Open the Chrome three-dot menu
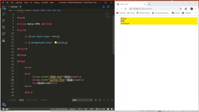This screenshot has height=112, width=199. click(x=196, y=9)
